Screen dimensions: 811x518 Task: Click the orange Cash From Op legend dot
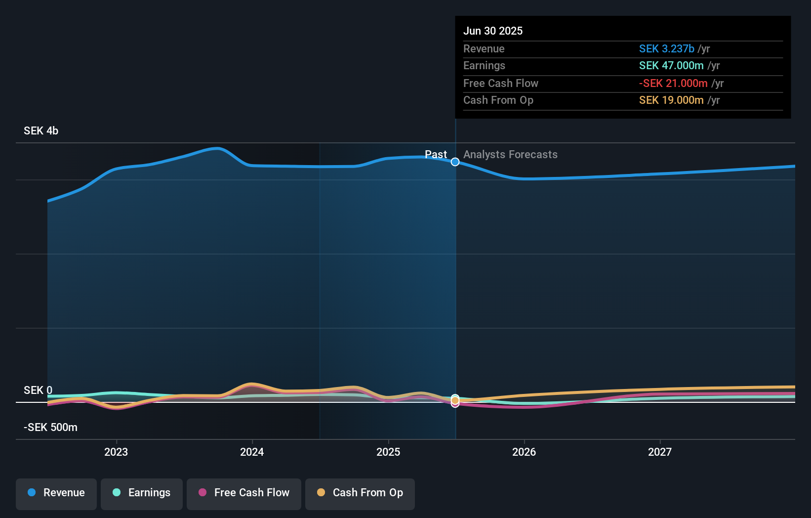click(x=322, y=493)
